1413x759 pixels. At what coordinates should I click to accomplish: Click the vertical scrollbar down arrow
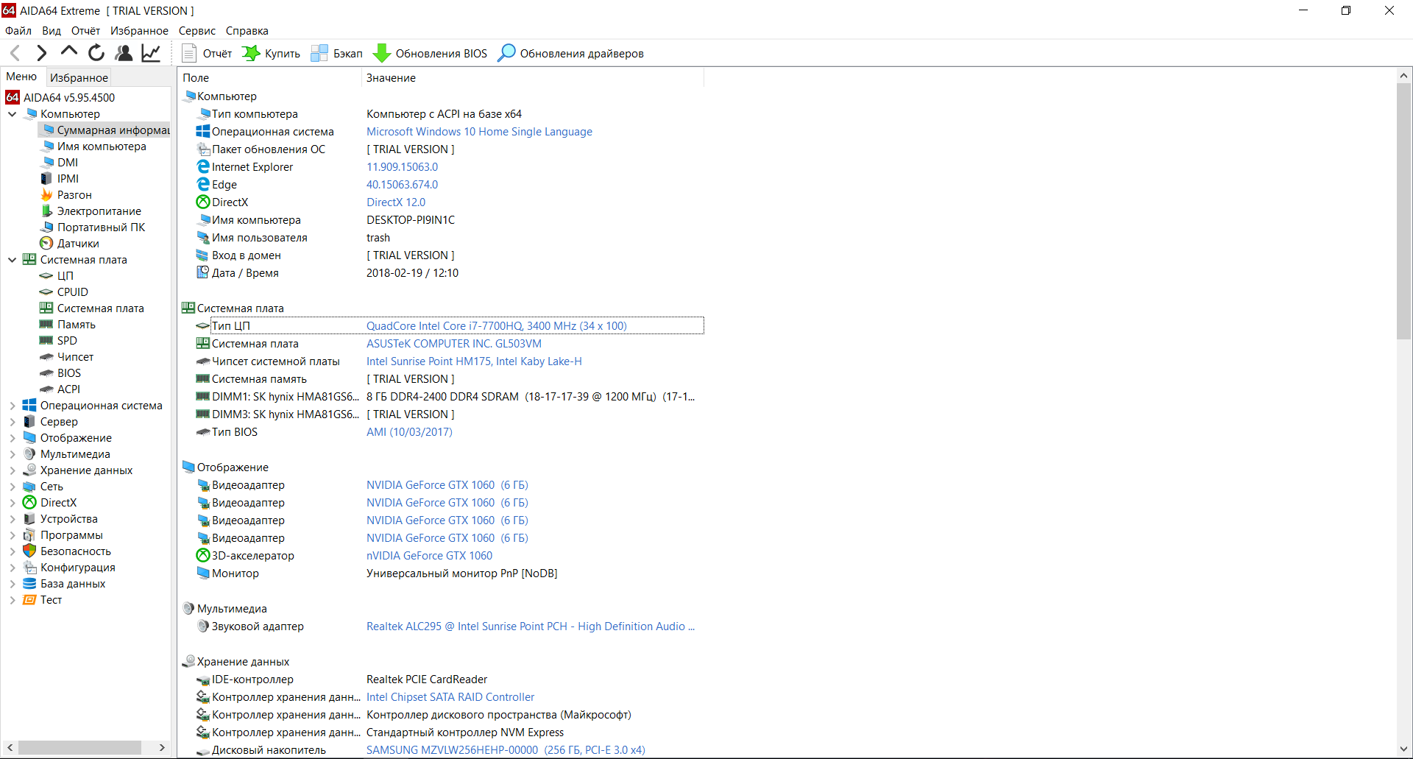tap(1403, 749)
